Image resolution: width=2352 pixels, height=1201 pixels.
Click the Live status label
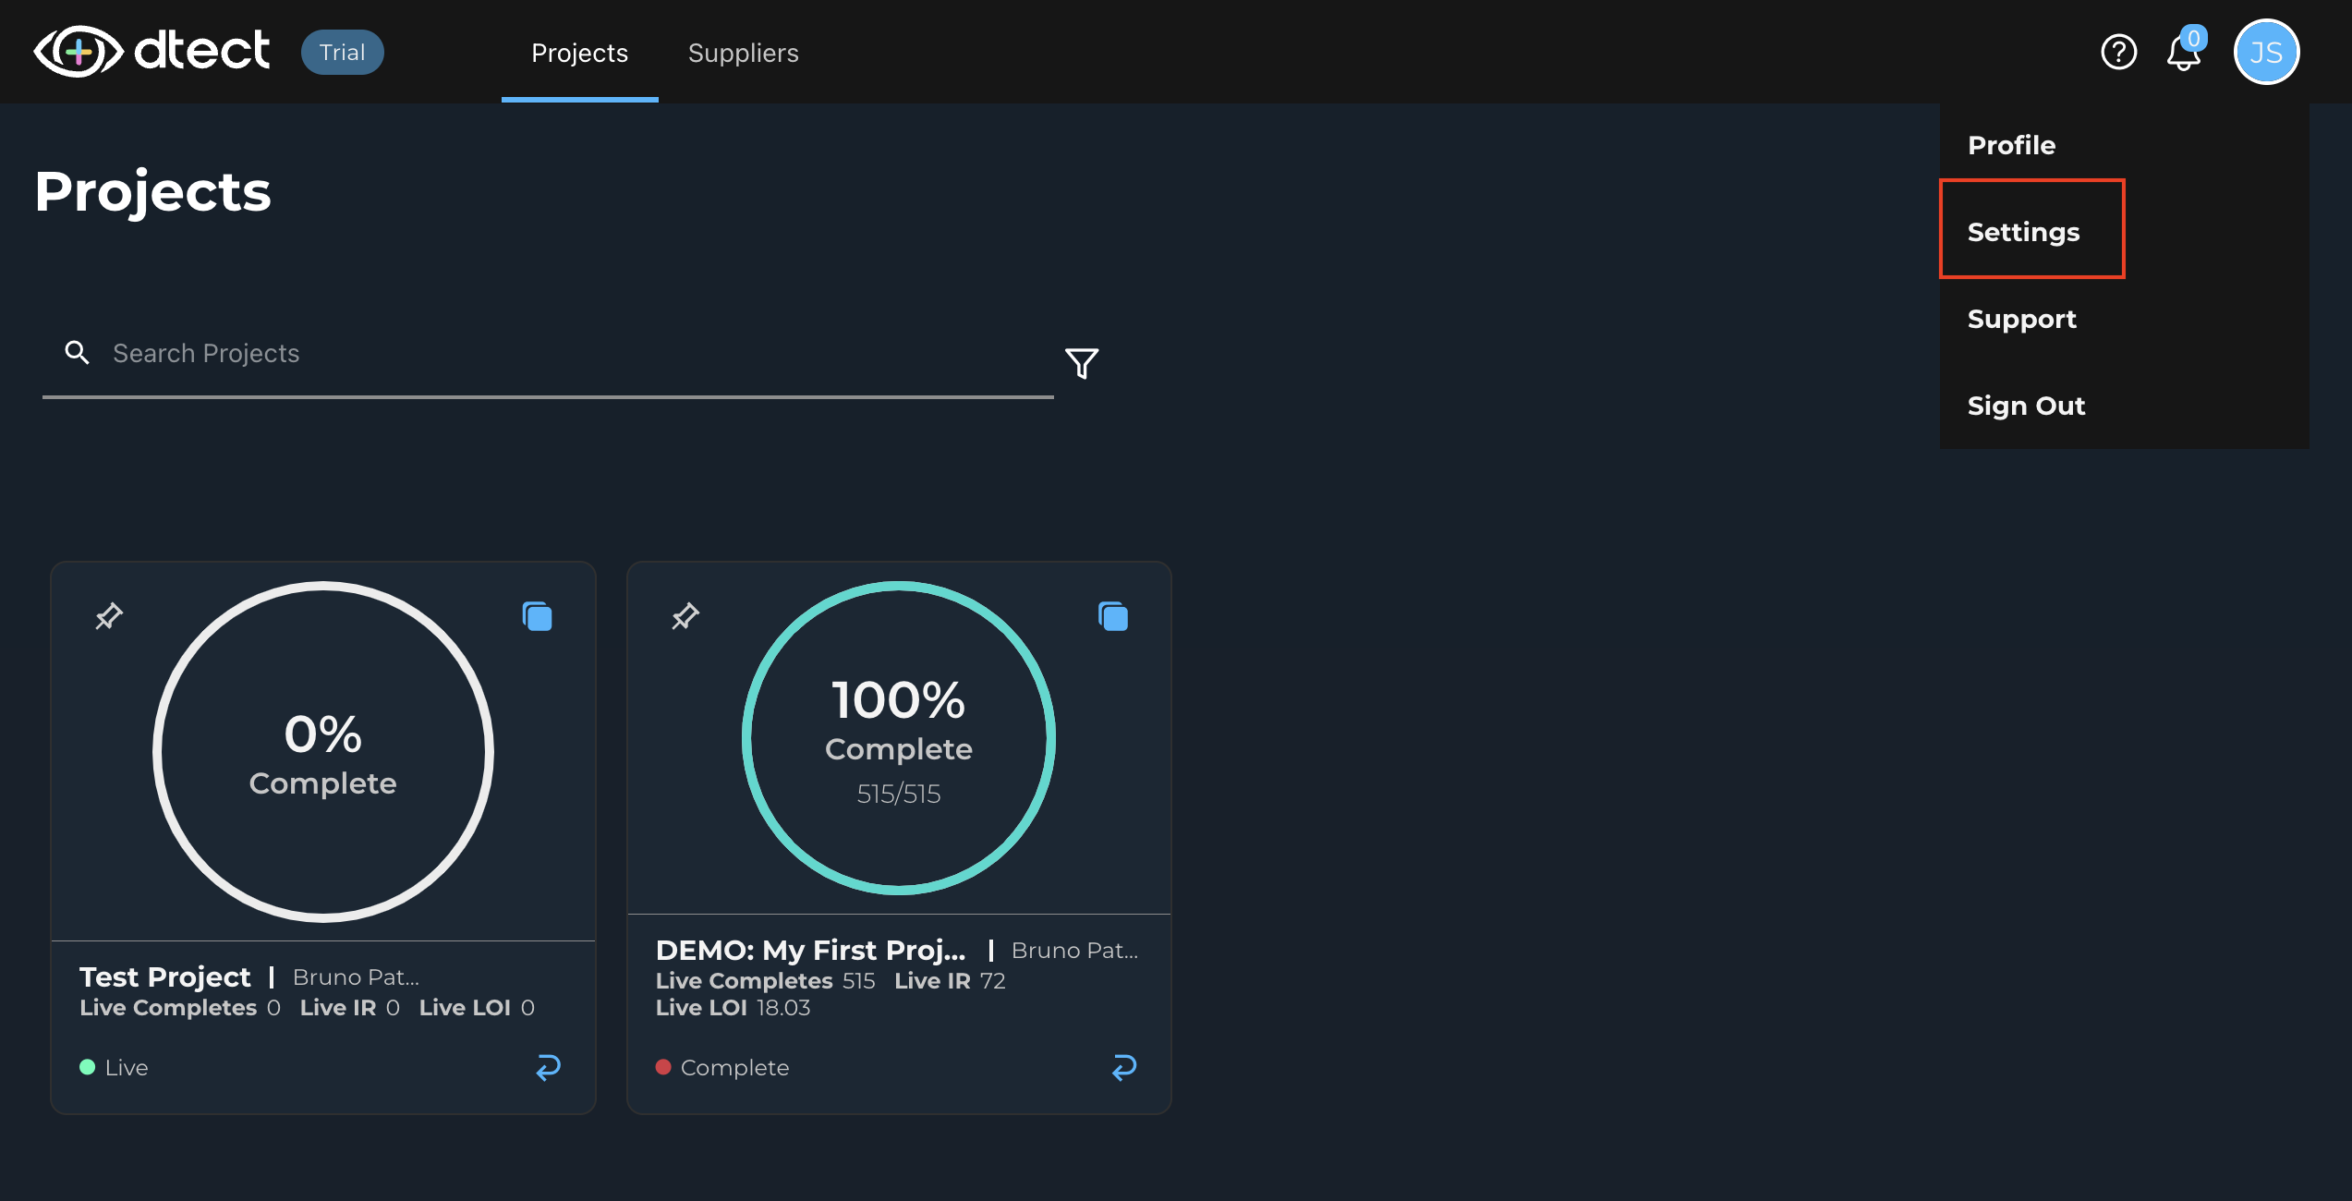pyautogui.click(x=127, y=1067)
